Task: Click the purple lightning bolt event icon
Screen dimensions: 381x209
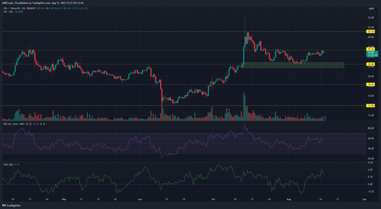Action: click(324, 118)
